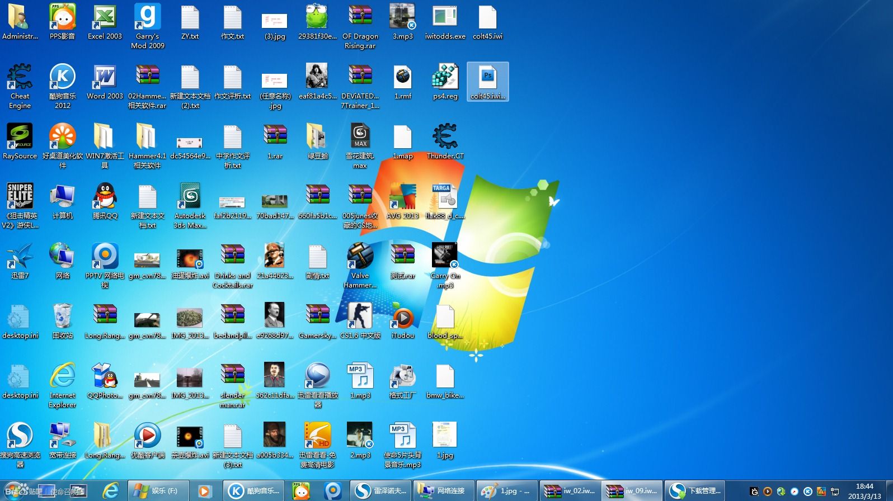Switch to the 网络连接 taskbar window

tap(444, 491)
